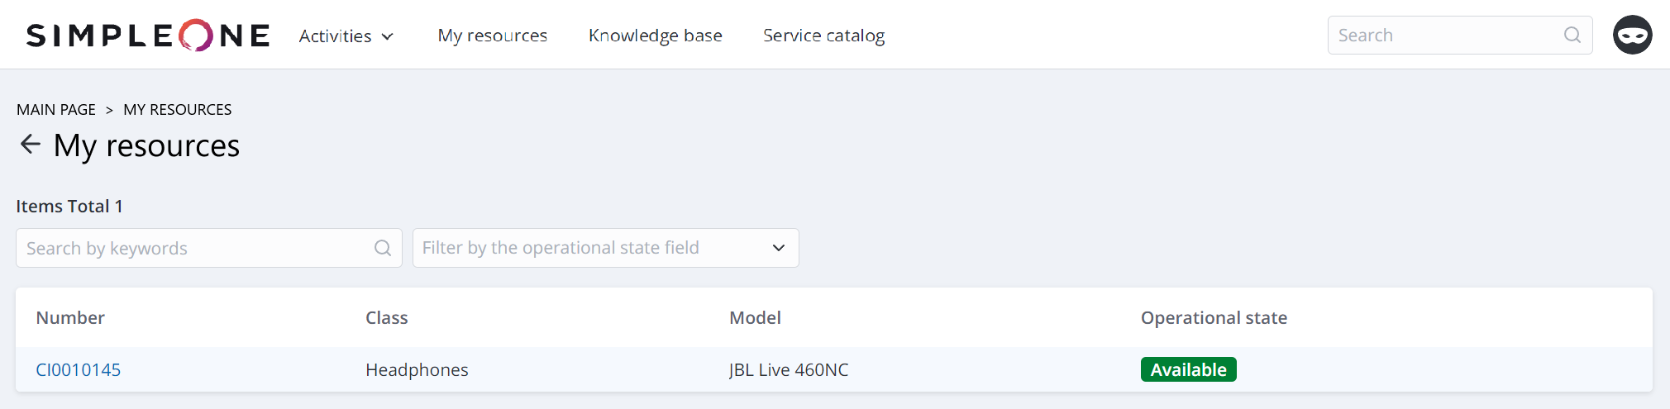The height and width of the screenshot is (409, 1670).
Task: Click the Available status badge
Action: click(x=1188, y=370)
